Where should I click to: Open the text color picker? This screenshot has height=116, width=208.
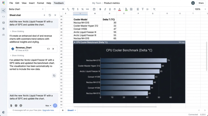119,9
